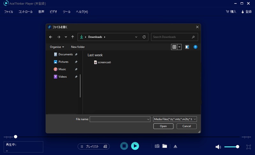Click the purchase cart icon 購入
This screenshot has width=255, height=155.
231,12
